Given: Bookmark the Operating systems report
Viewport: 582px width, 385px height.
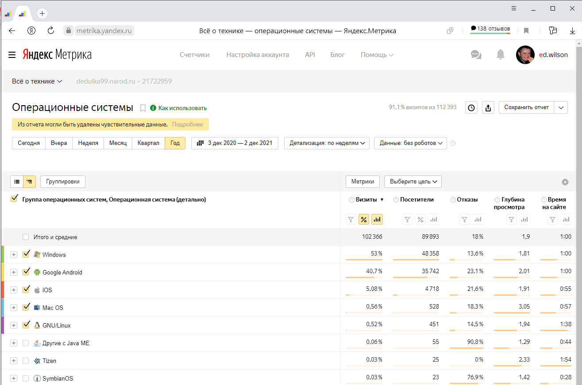Looking at the screenshot, I should tap(143, 108).
